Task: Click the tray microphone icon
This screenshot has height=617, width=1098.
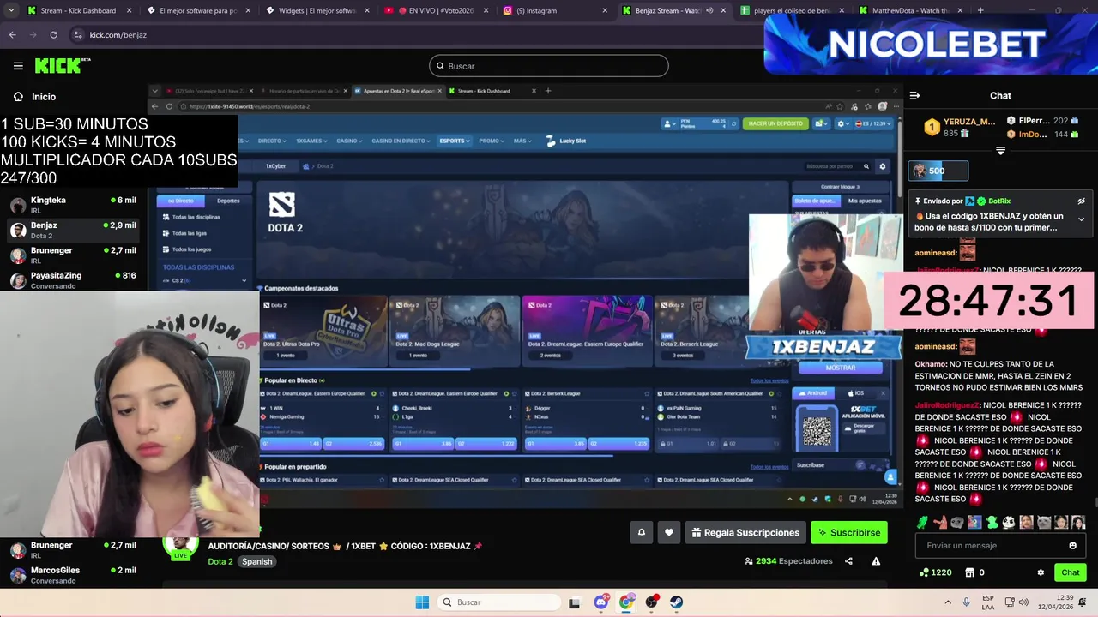Action: pos(967,602)
